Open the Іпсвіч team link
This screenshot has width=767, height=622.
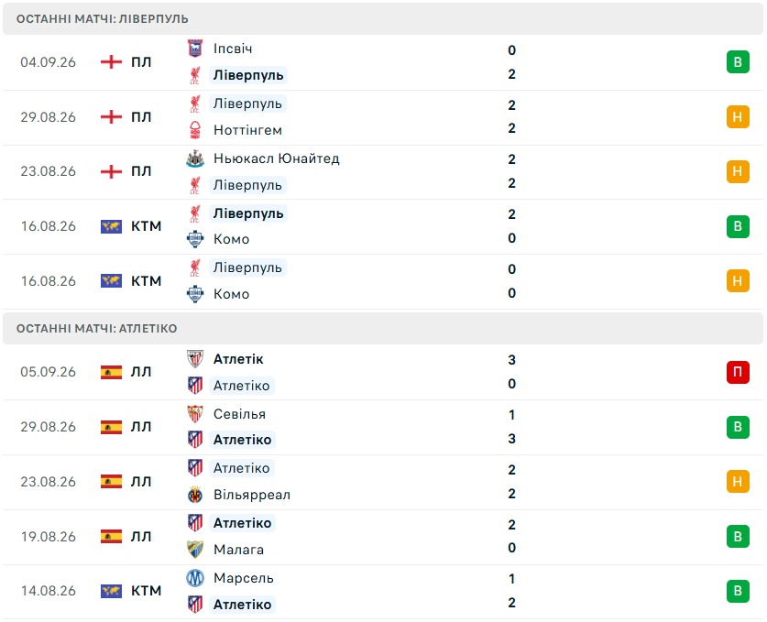pos(233,49)
